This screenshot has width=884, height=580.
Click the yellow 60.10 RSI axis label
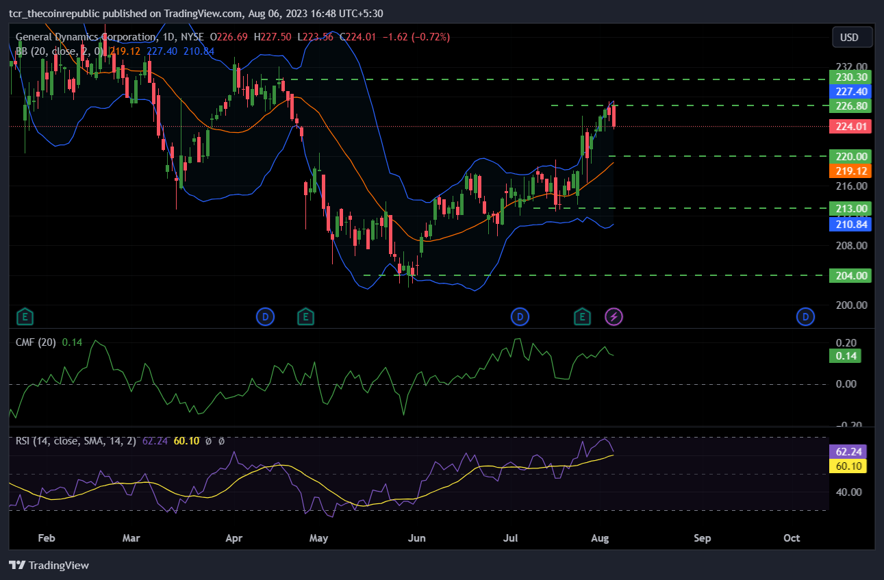click(848, 466)
